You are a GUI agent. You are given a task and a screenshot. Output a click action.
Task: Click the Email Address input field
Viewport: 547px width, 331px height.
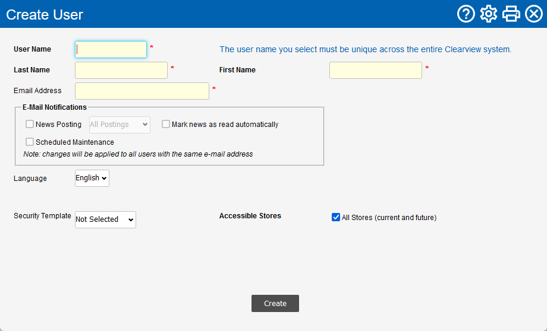click(142, 91)
